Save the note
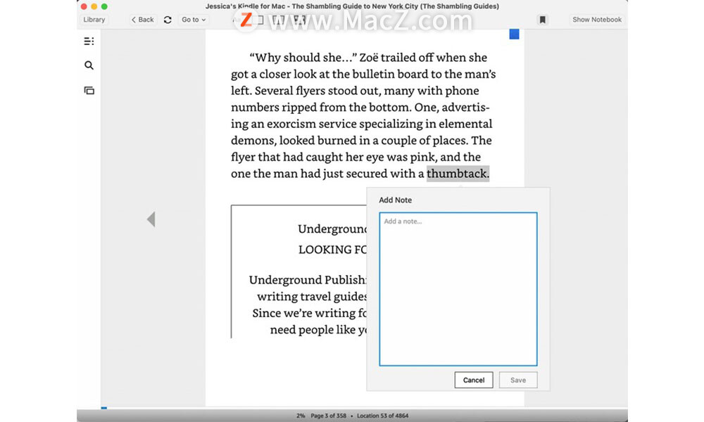The height and width of the screenshot is (422, 704). coord(518,380)
